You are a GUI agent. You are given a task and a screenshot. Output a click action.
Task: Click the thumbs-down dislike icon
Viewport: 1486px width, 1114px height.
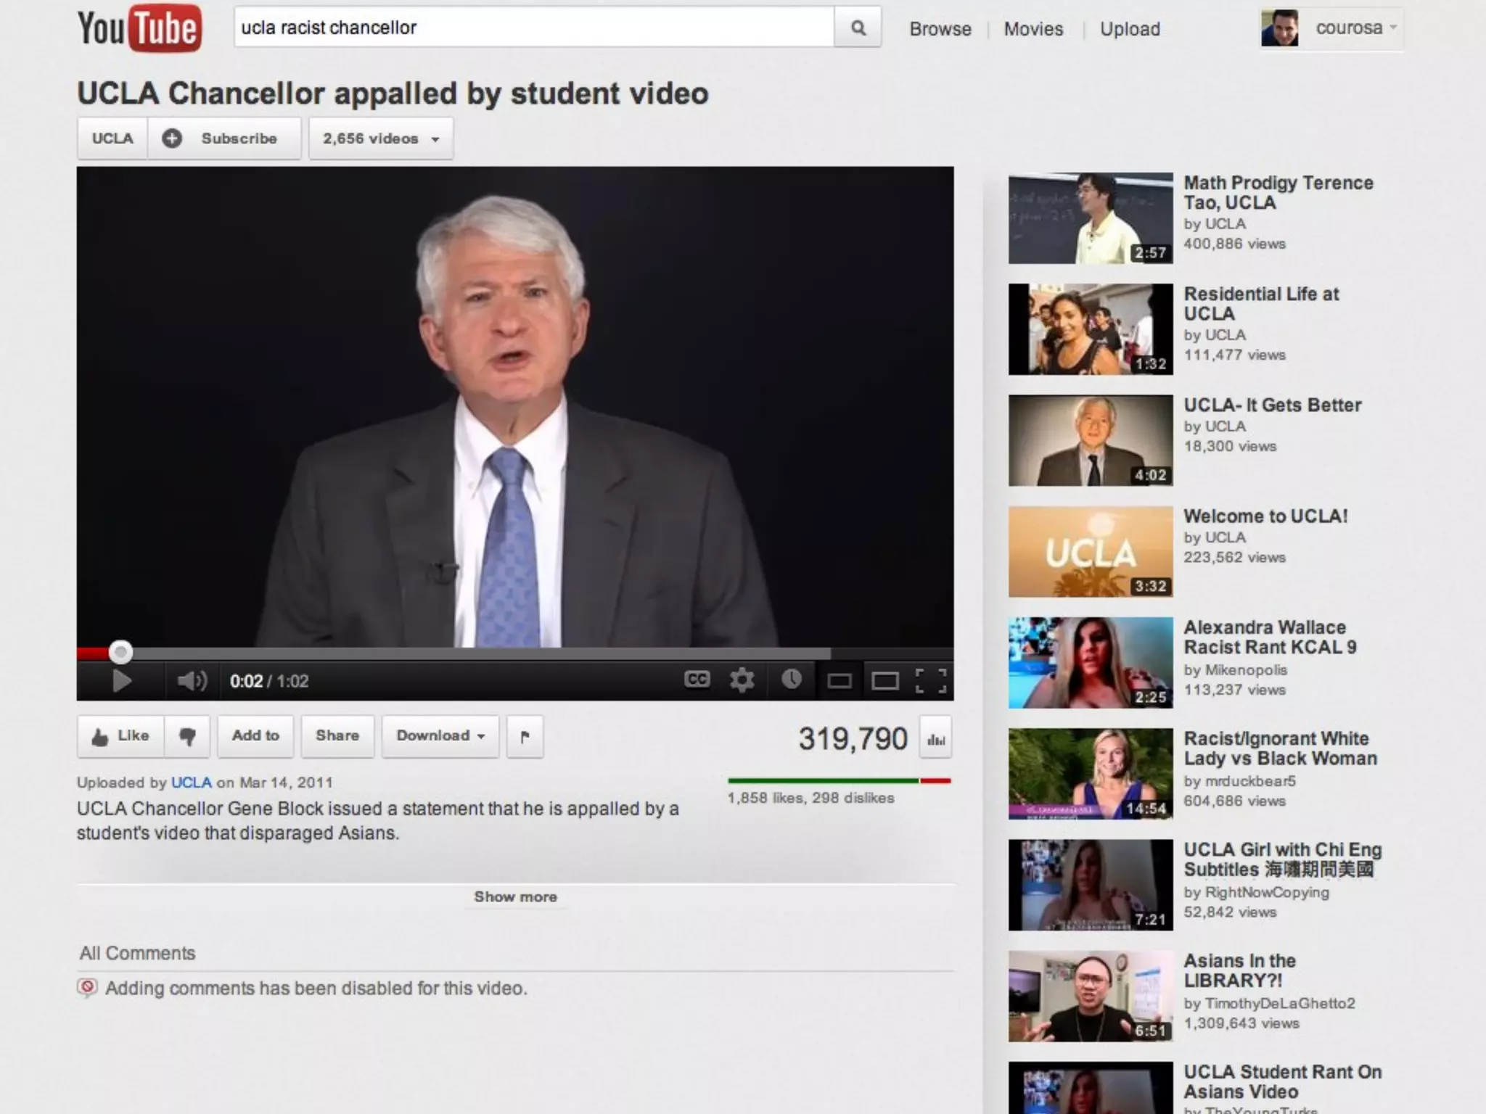187,736
